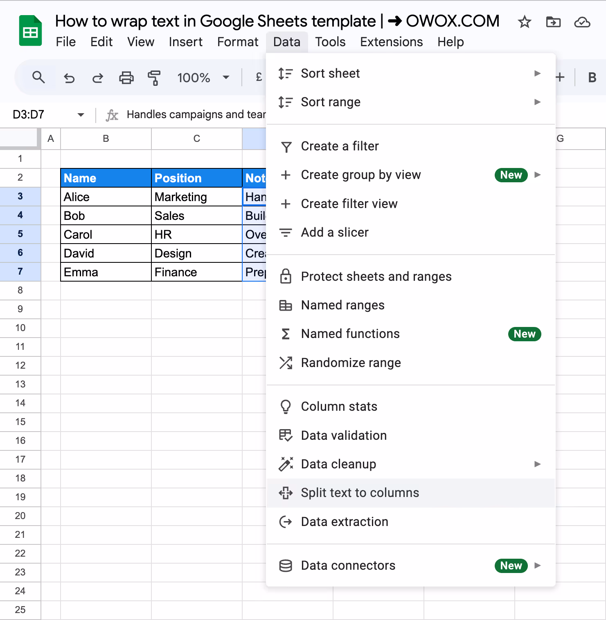This screenshot has height=620, width=606.
Task: Expand the Sort range submenu arrow
Action: [538, 102]
